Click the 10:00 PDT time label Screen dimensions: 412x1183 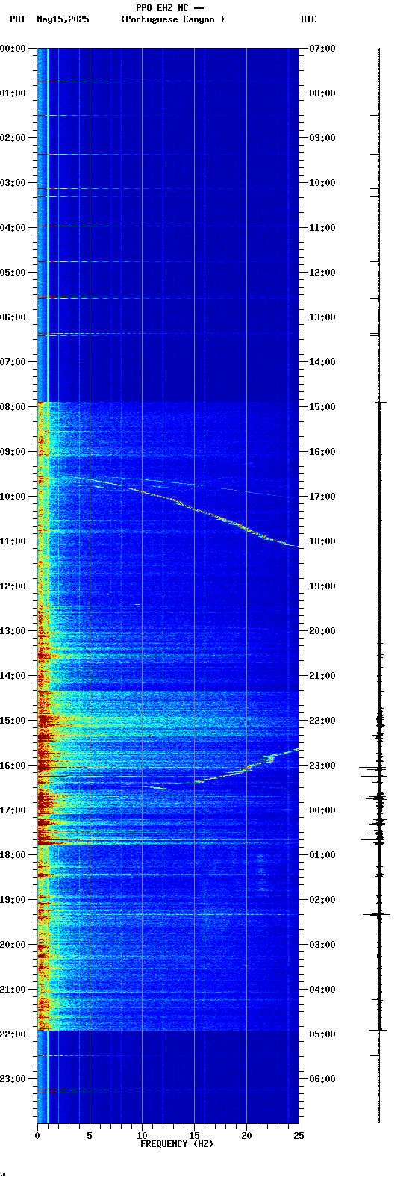[13, 497]
